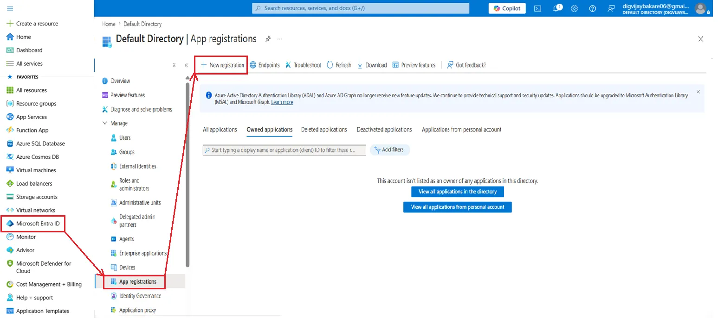Image resolution: width=718 pixels, height=318 pixels.
Task: Refresh the App registrations list
Action: click(339, 65)
